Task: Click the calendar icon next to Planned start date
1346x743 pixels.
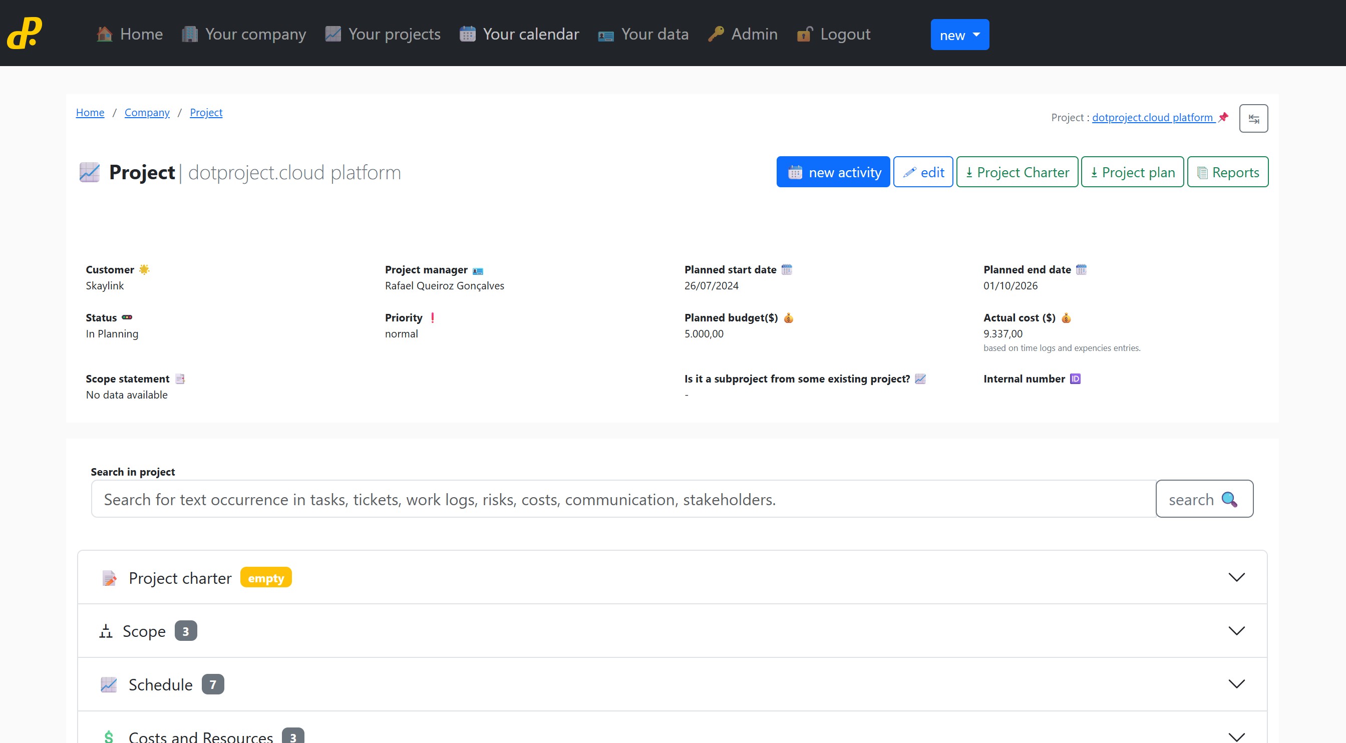Action: [786, 269]
